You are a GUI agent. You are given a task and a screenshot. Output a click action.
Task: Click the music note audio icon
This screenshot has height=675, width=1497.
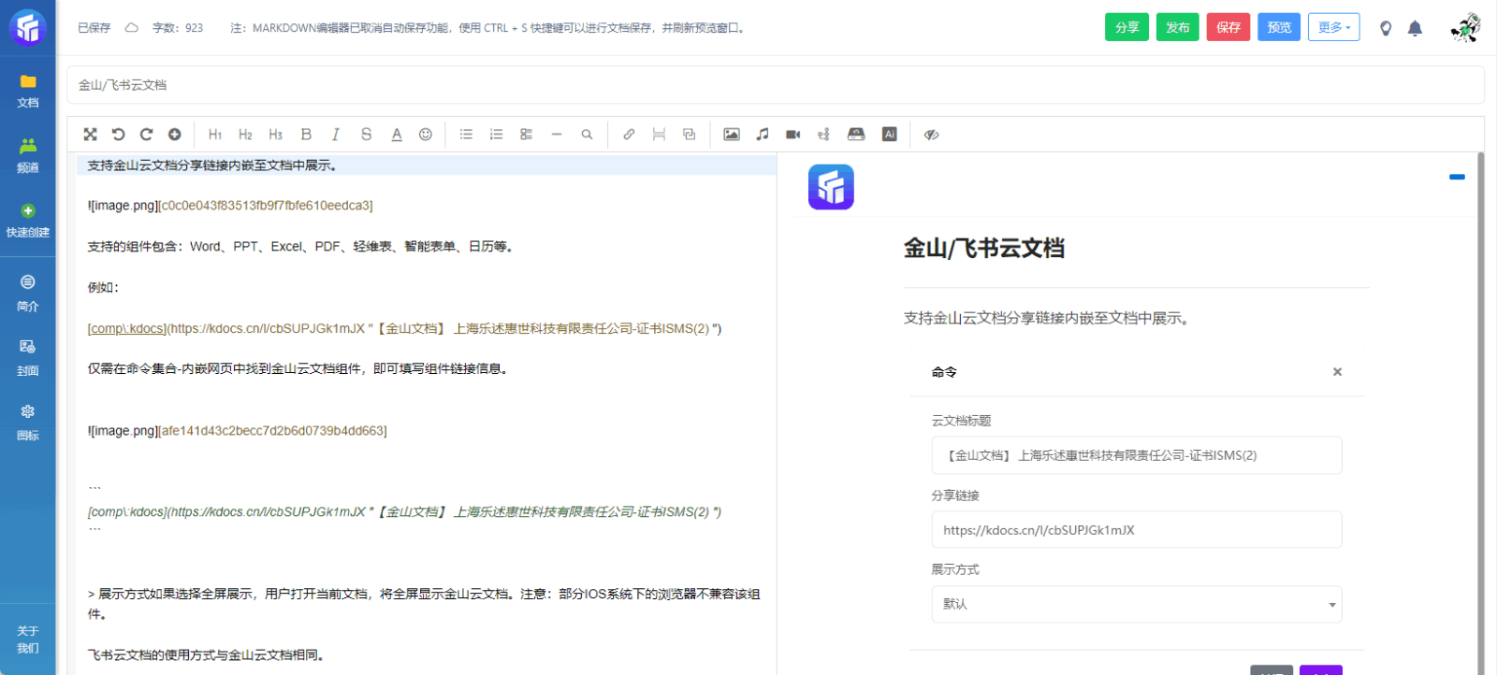763,135
